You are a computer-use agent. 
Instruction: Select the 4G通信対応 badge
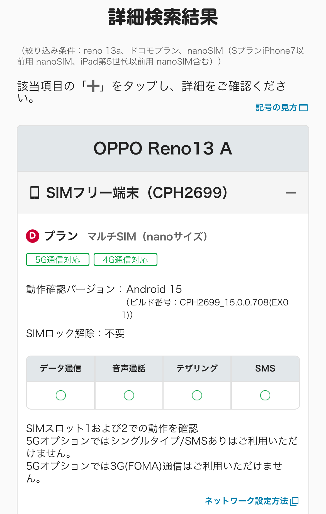[x=125, y=260]
